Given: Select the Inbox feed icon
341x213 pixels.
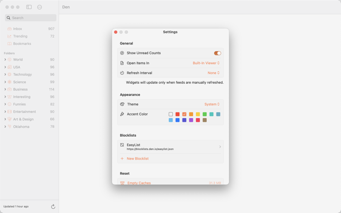Looking at the screenshot, I should (x=10, y=29).
